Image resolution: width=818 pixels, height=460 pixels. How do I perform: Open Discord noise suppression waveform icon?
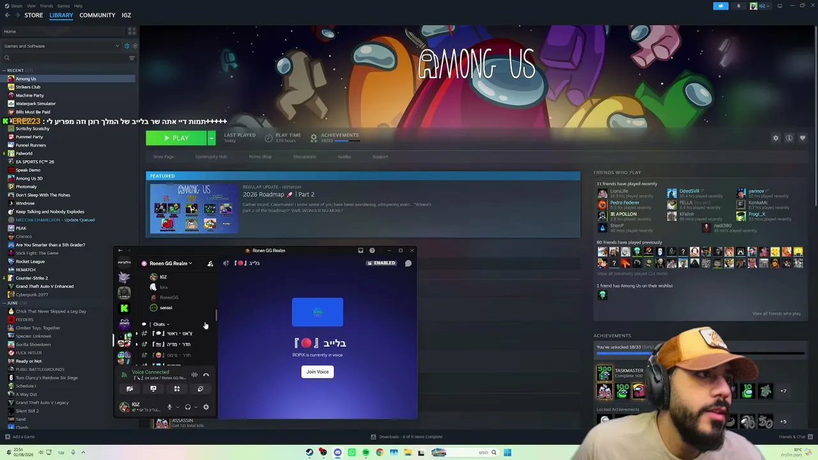(194, 375)
